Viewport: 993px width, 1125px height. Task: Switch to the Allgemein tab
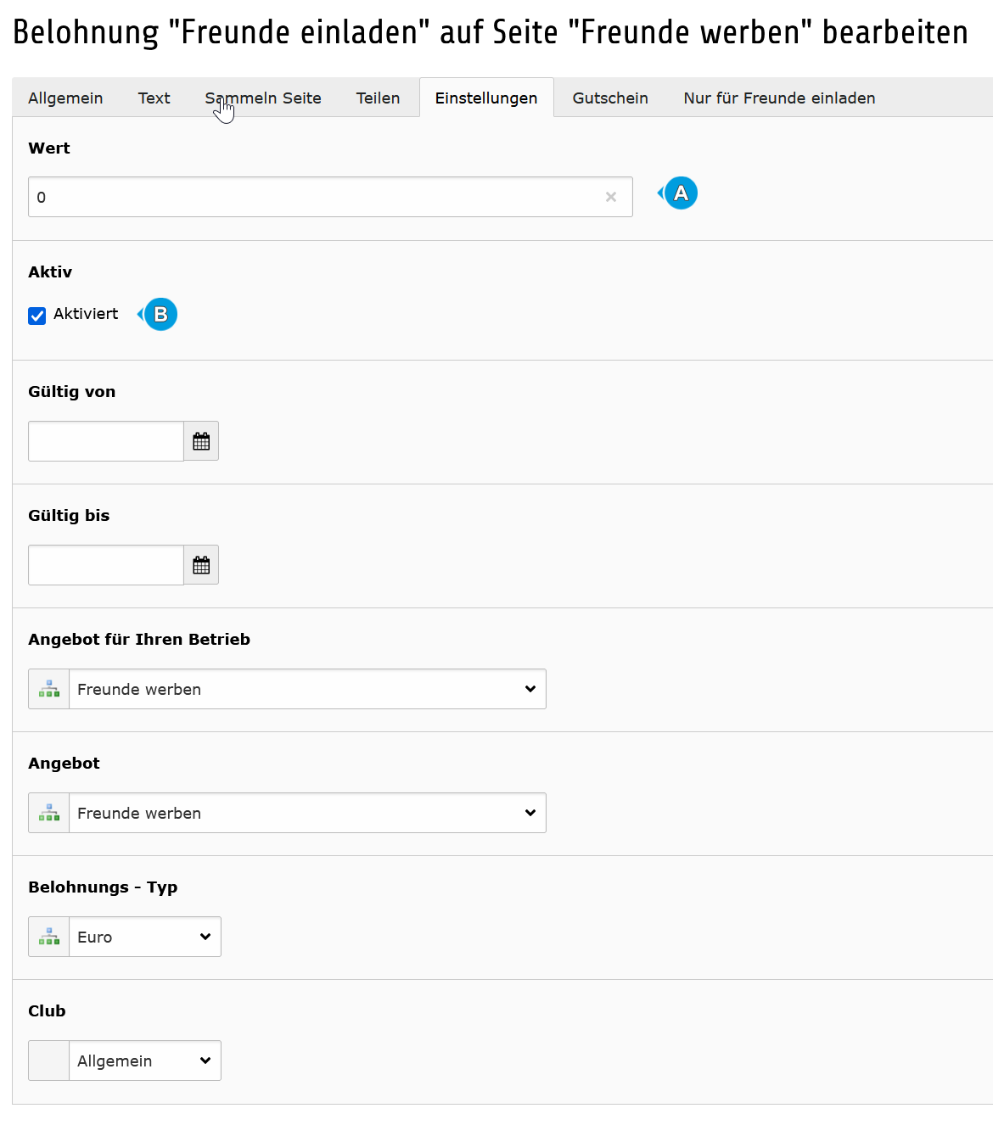(65, 98)
